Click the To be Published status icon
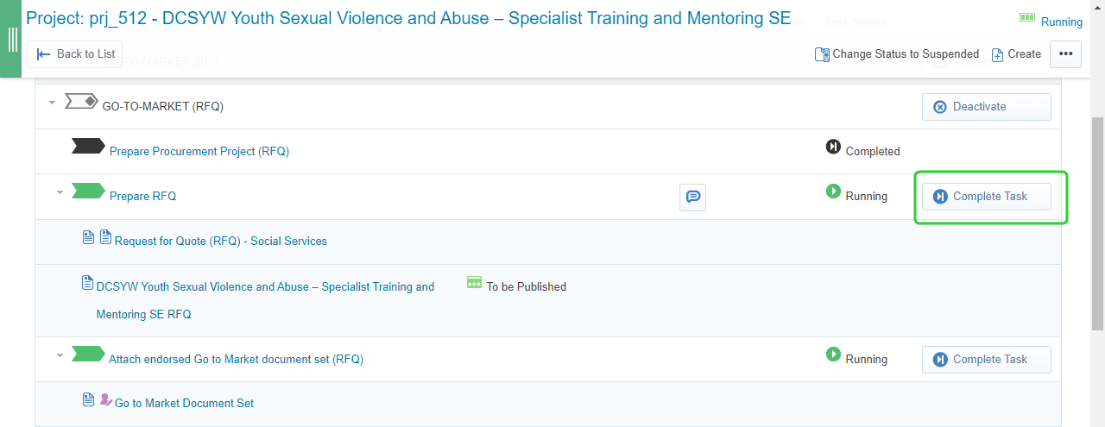1105x427 pixels. (x=474, y=282)
